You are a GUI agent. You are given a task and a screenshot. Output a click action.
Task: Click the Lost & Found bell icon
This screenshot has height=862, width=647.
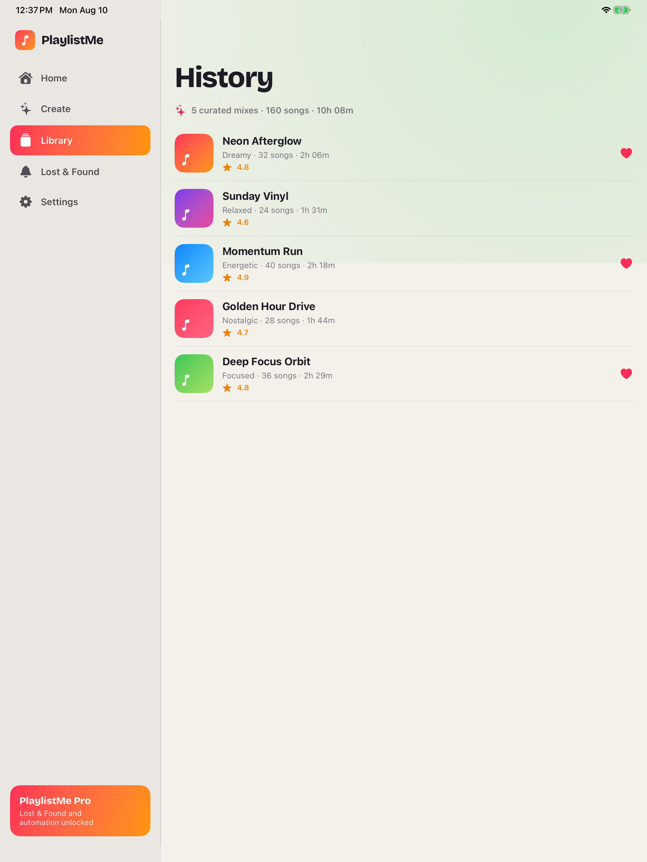coord(26,172)
